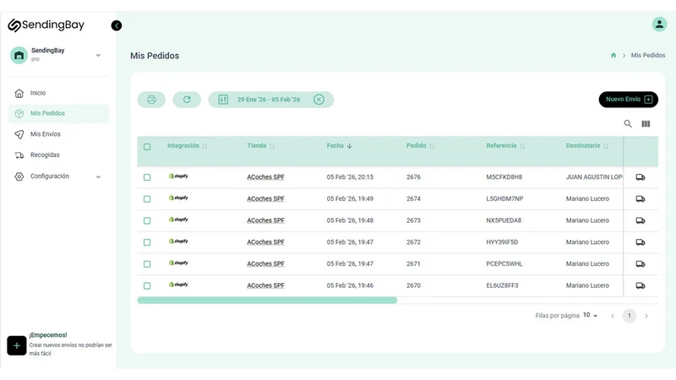Sort by Integración column arrows
The width and height of the screenshot is (676, 380).
[x=204, y=146]
